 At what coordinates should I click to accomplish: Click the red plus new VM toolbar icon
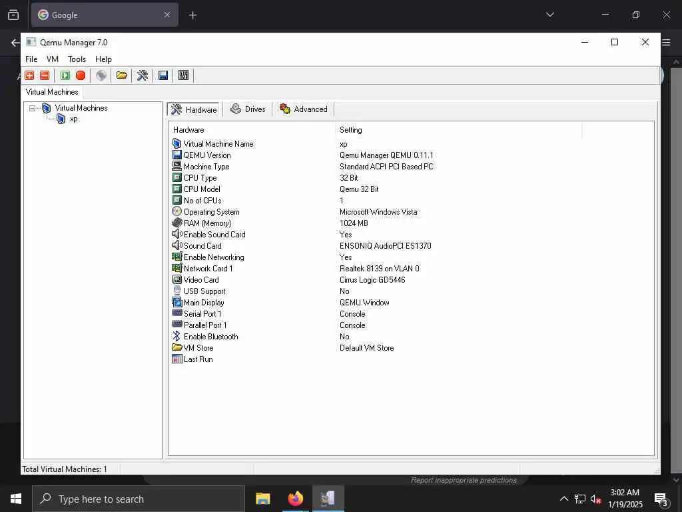pos(29,75)
